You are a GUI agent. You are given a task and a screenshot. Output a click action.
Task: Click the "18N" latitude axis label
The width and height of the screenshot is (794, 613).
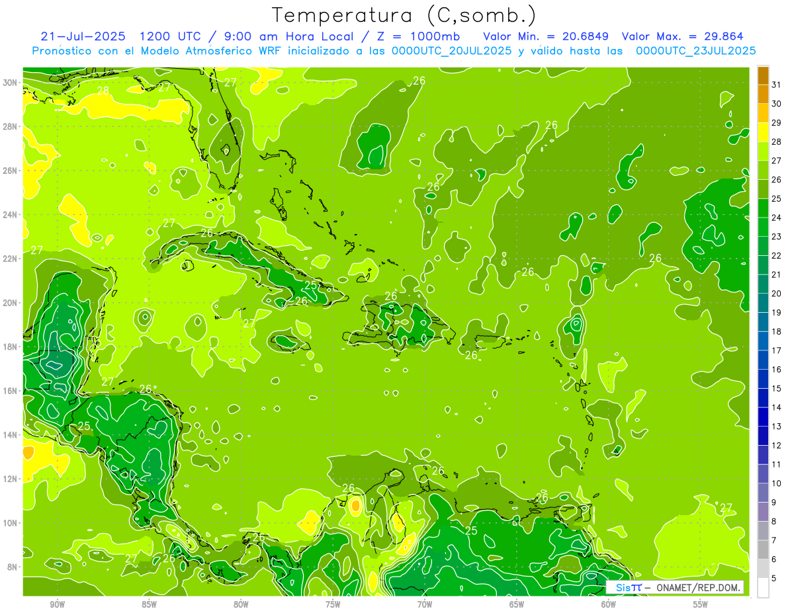pyautogui.click(x=11, y=347)
